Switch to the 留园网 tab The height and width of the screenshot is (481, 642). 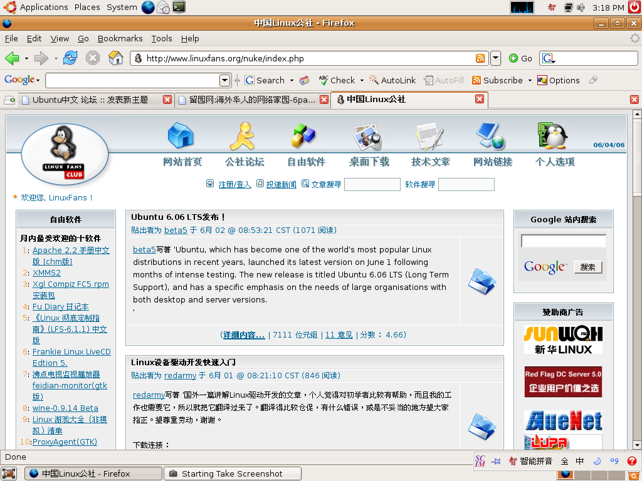click(253, 100)
